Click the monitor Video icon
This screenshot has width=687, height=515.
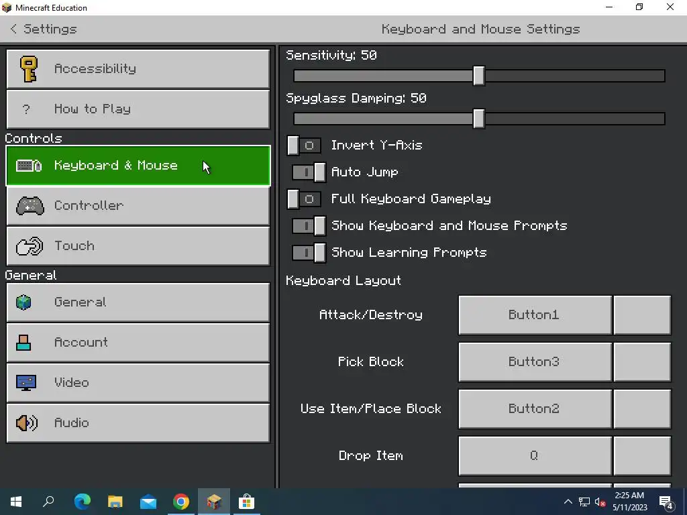(26, 383)
